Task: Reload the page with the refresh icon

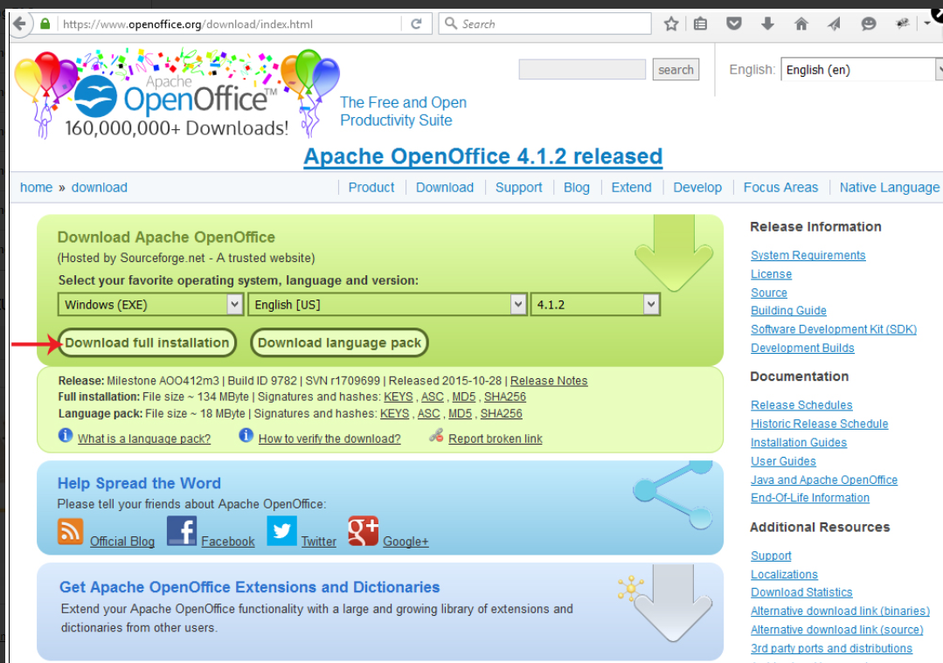Action: coord(416,24)
